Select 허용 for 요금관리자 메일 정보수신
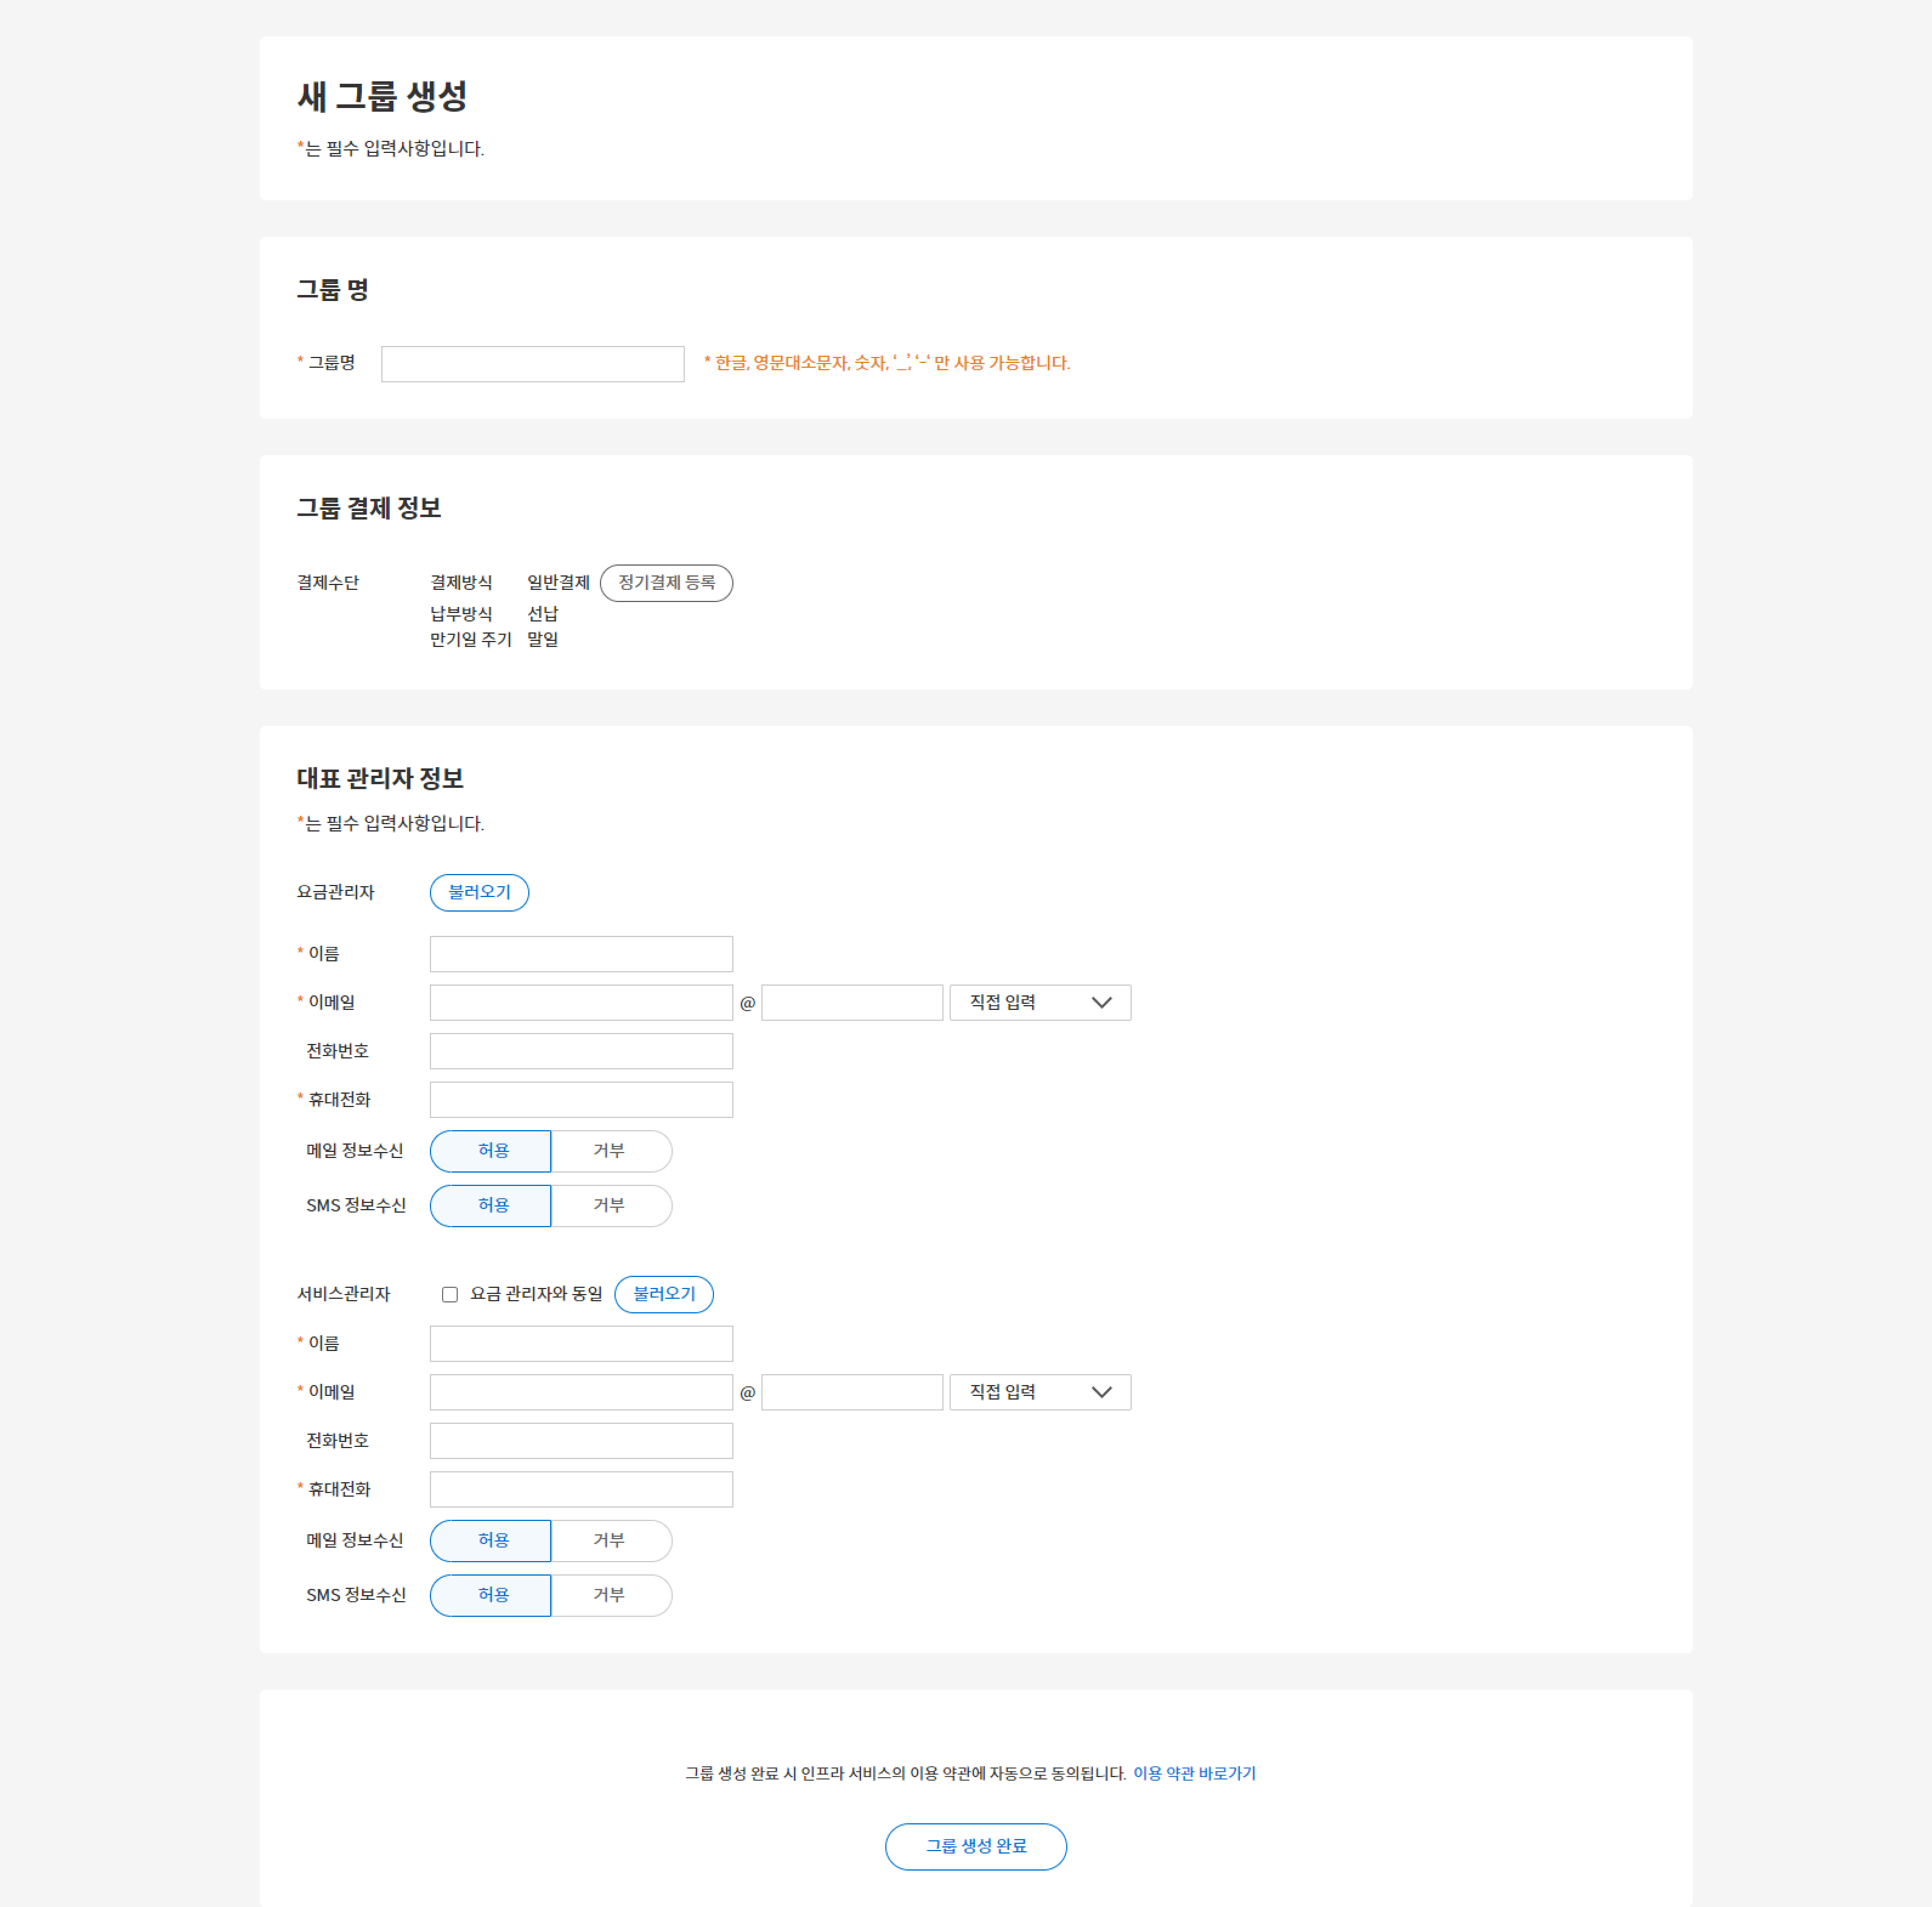 491,1151
